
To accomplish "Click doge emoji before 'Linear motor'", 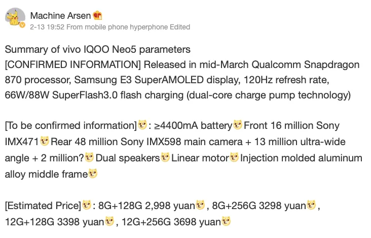I will coord(165,158).
